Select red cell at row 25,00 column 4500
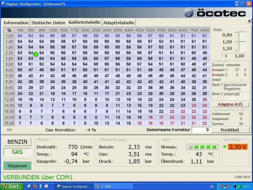The height and width of the screenshot is (190, 253). tap(139, 123)
